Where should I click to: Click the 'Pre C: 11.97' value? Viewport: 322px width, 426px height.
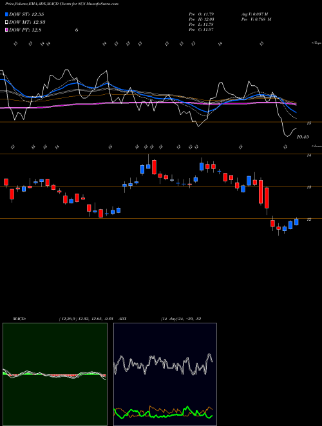point(202,29)
